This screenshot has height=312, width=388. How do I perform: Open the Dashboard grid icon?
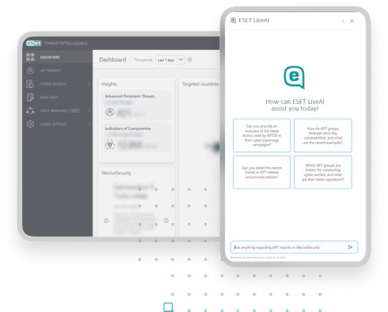(x=30, y=57)
